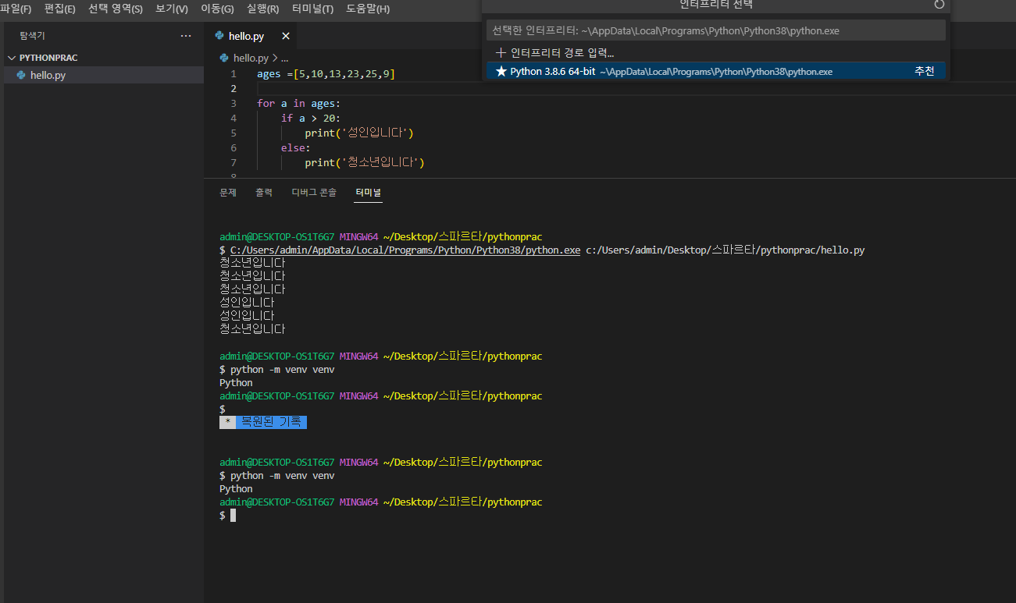Click the python.exe path link in terminal
The width and height of the screenshot is (1016, 603).
[x=405, y=250]
